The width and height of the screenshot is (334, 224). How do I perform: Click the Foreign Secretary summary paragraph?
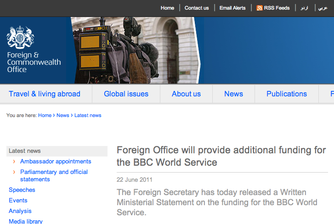(x=217, y=202)
